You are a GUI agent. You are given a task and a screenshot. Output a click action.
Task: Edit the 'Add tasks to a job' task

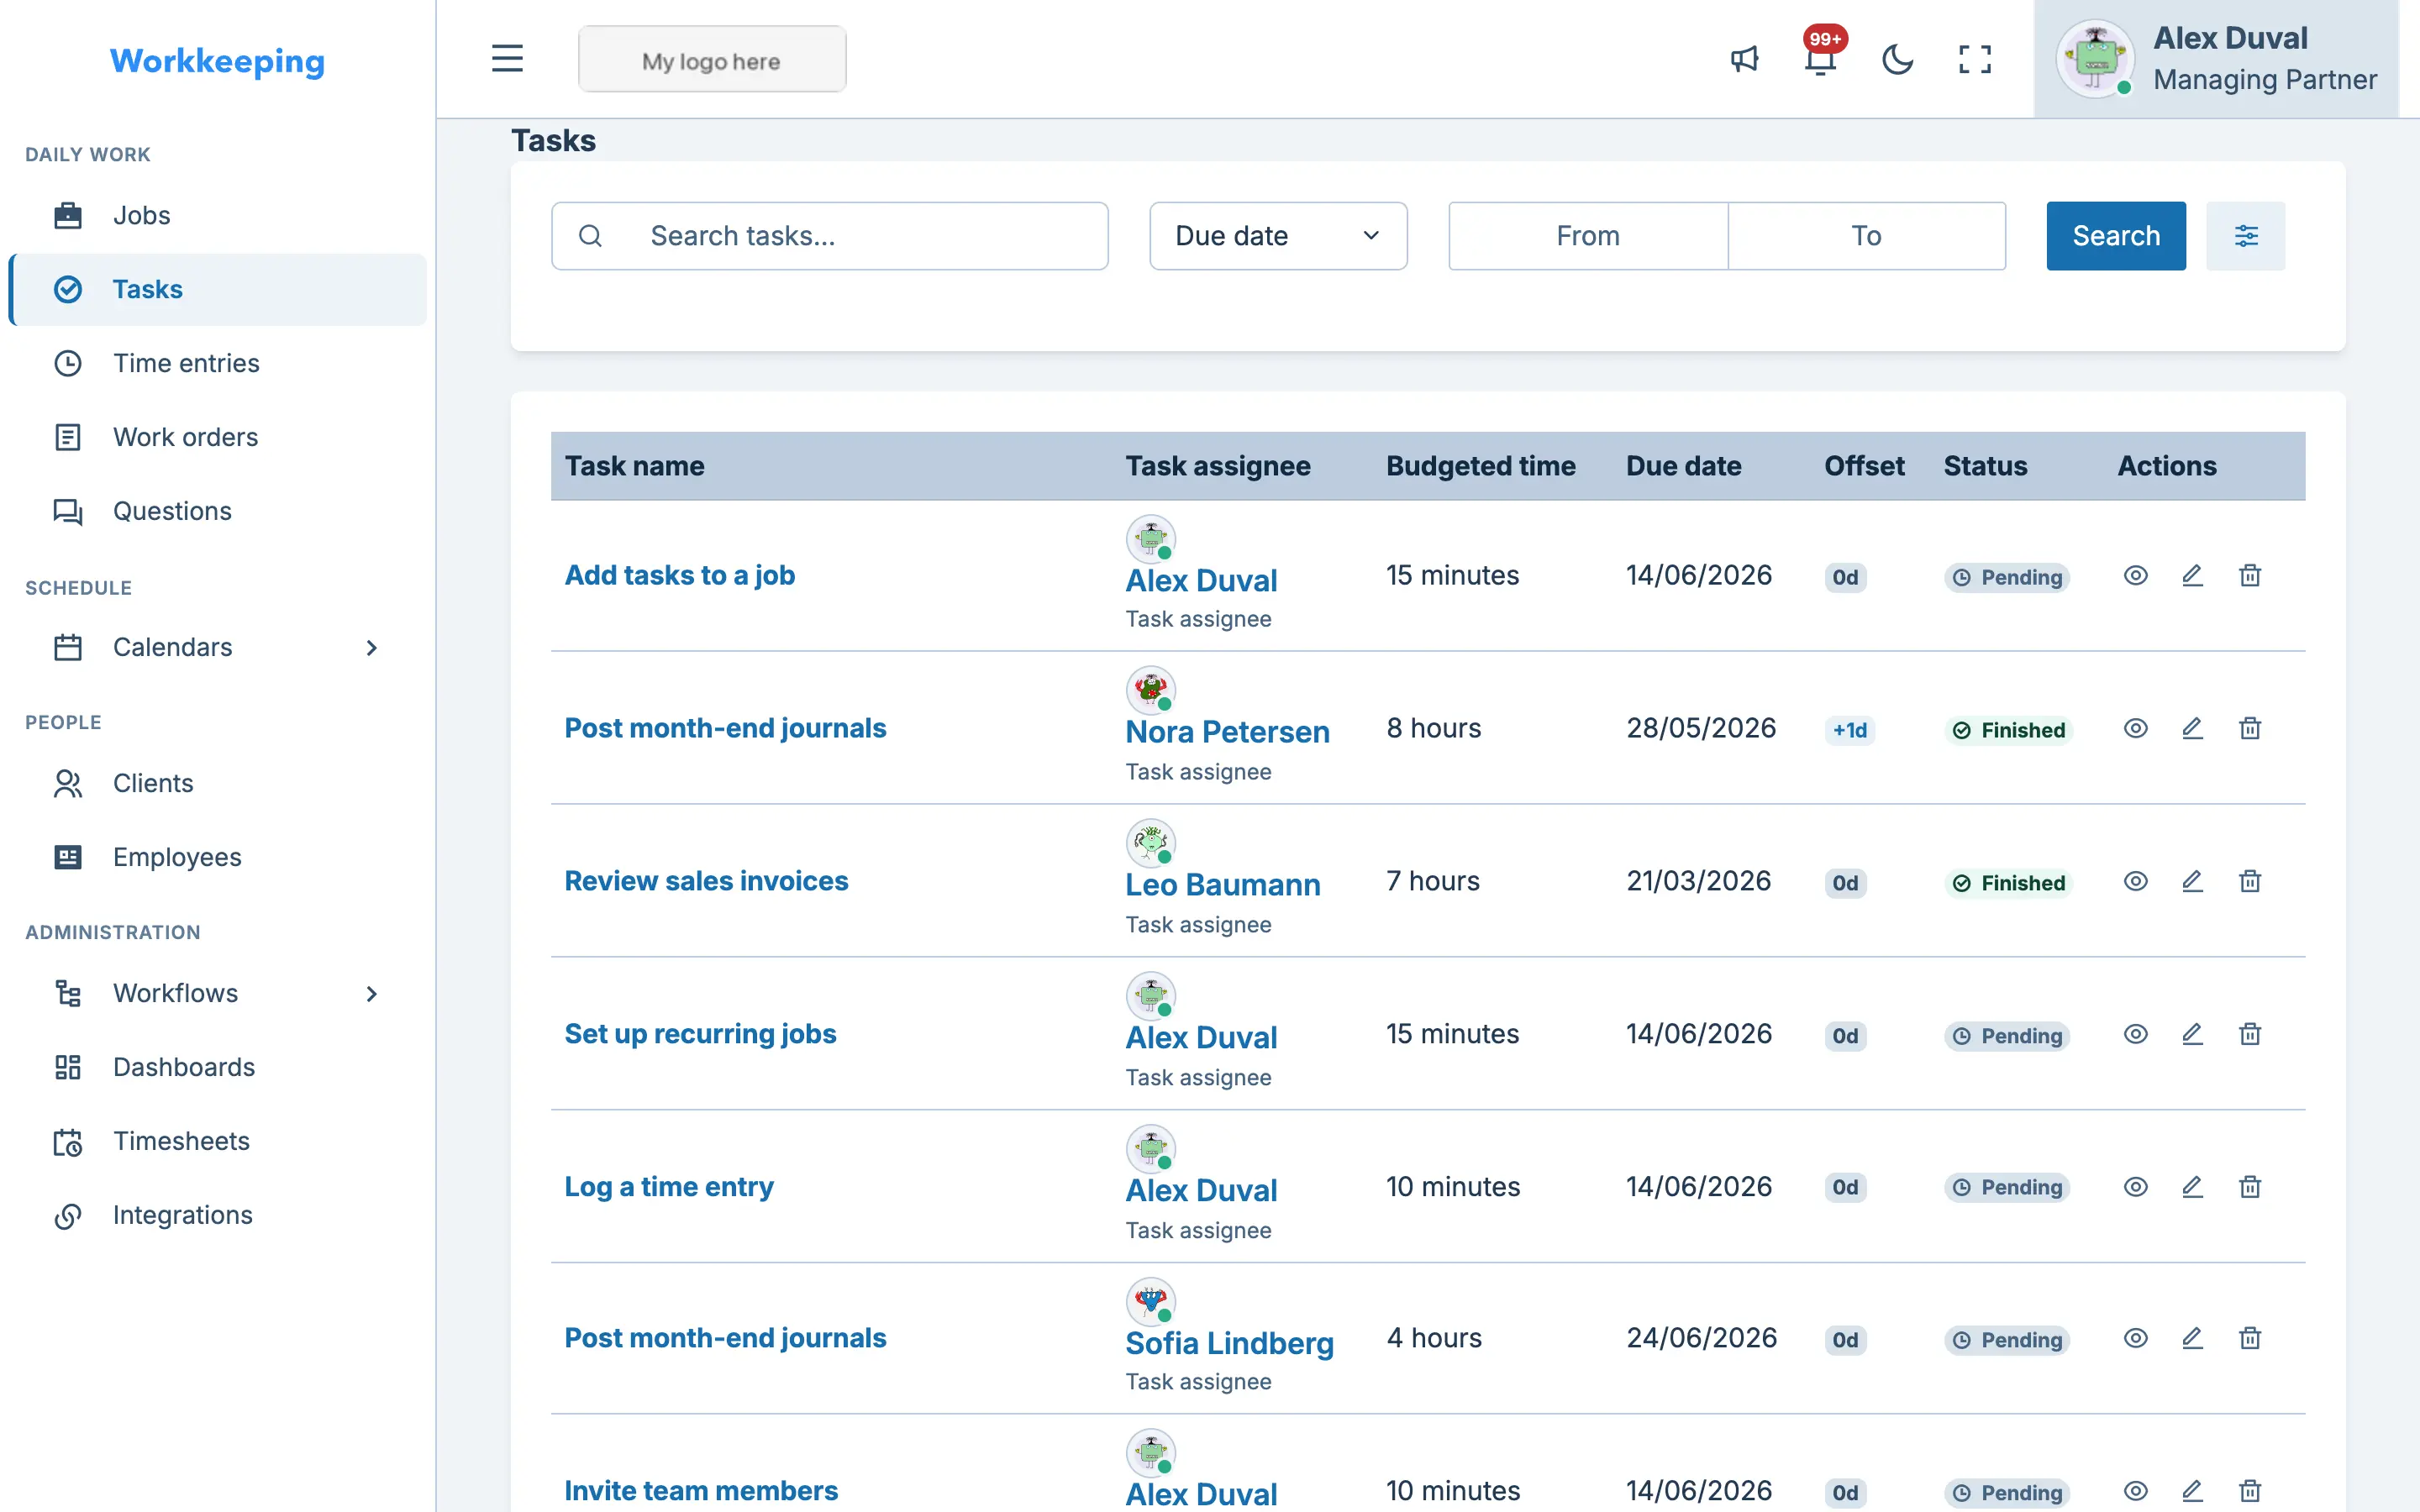coord(2192,575)
